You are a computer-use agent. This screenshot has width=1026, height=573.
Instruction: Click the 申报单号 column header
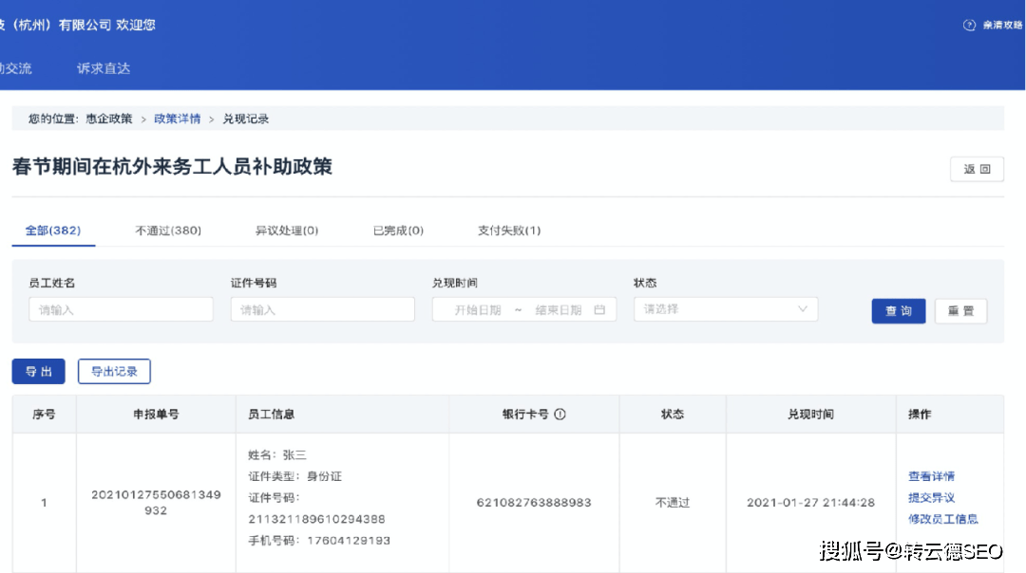coord(156,415)
